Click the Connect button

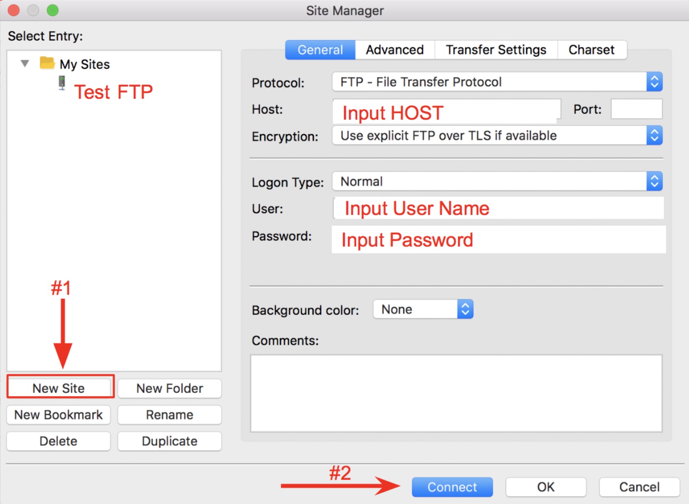(x=452, y=487)
